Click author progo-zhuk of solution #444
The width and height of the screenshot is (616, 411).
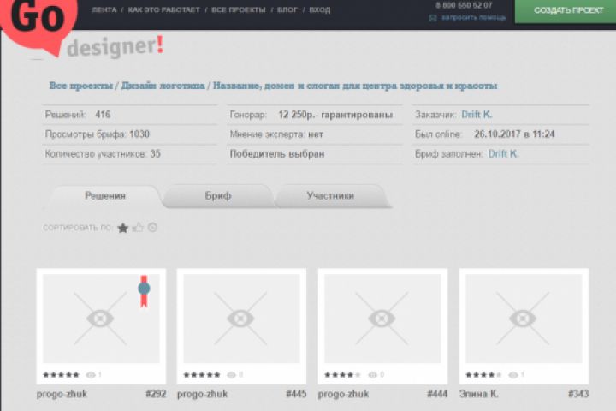click(343, 394)
